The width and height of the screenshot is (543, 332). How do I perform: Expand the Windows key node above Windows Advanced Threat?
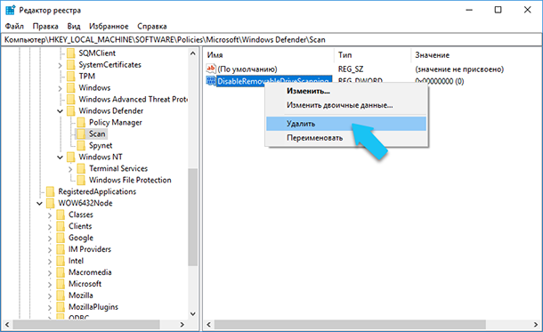[60, 88]
